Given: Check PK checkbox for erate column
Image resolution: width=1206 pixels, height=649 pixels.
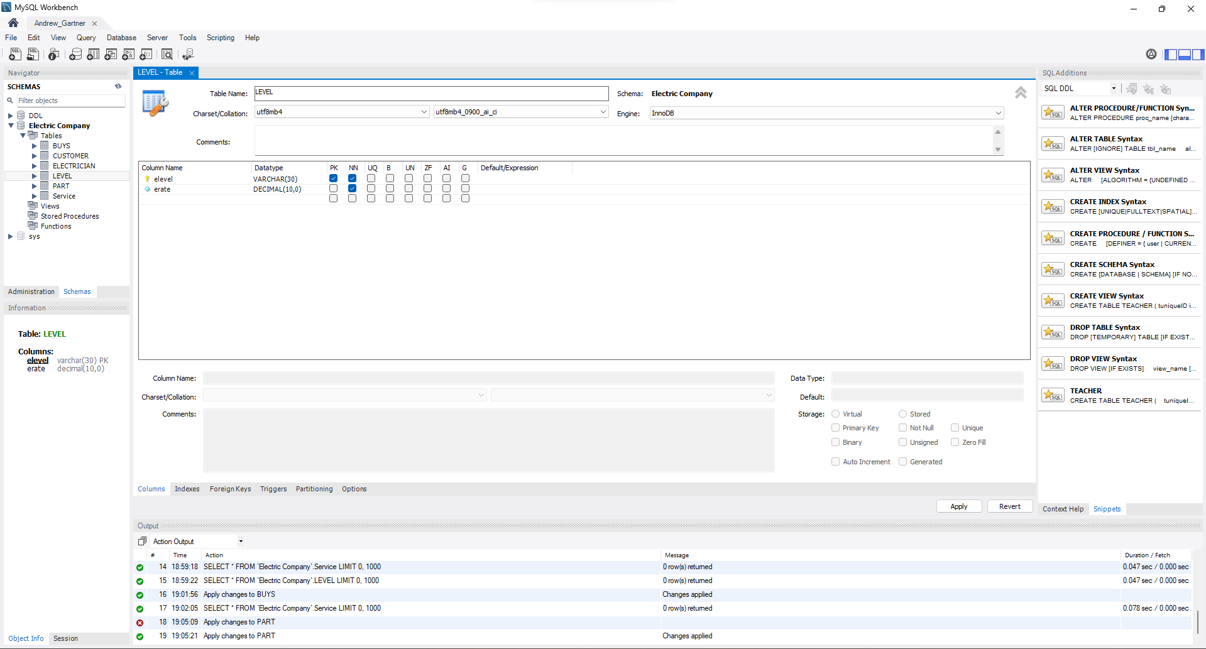Looking at the screenshot, I should (x=334, y=188).
